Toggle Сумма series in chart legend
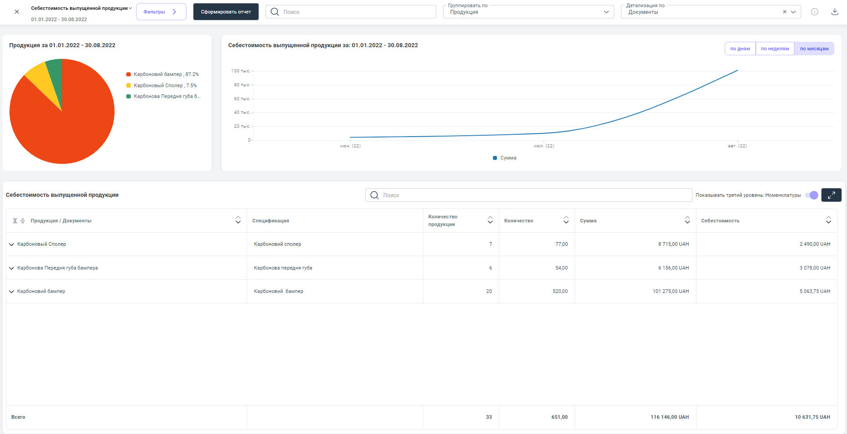This screenshot has width=847, height=434. [x=505, y=158]
